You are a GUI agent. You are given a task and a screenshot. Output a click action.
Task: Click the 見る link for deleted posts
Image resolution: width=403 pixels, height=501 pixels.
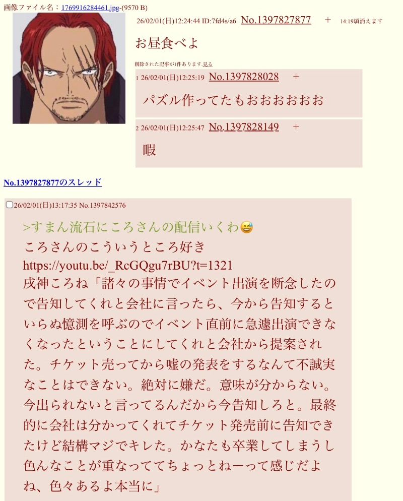(x=208, y=64)
